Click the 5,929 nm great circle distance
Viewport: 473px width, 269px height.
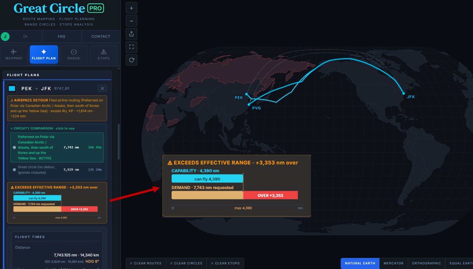(71, 170)
